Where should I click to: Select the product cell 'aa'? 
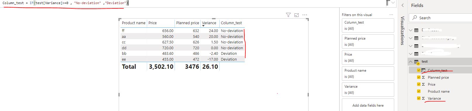(124, 36)
